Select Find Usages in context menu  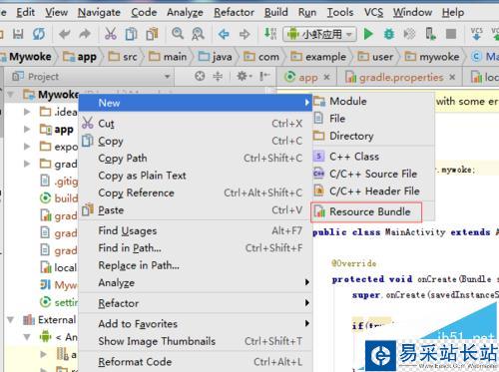196,230
